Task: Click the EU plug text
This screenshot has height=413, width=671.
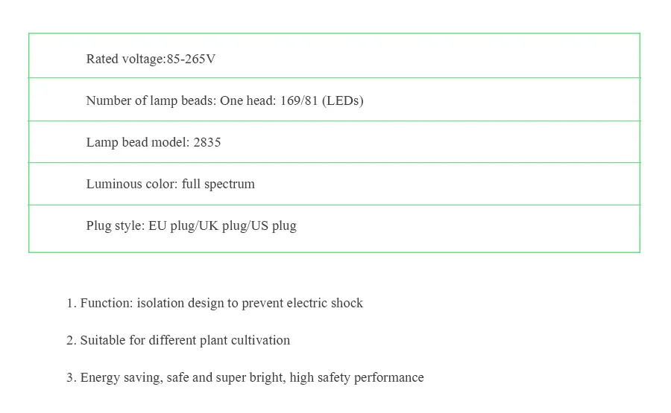Action: [171, 225]
